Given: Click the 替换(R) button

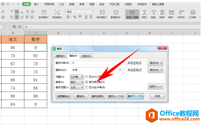Looking at the screenshot, I should [x=81, y=96].
